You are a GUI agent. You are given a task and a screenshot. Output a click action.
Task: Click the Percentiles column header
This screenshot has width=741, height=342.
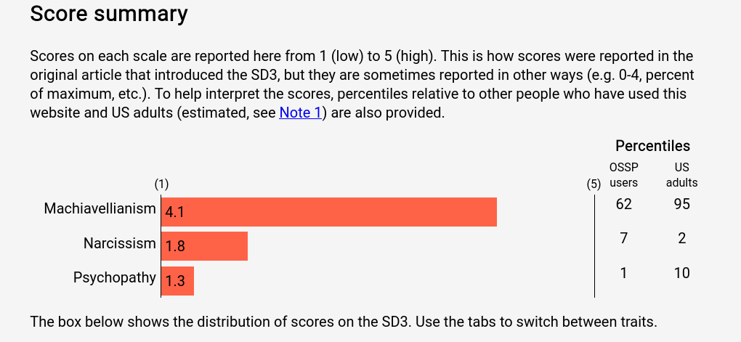point(652,146)
